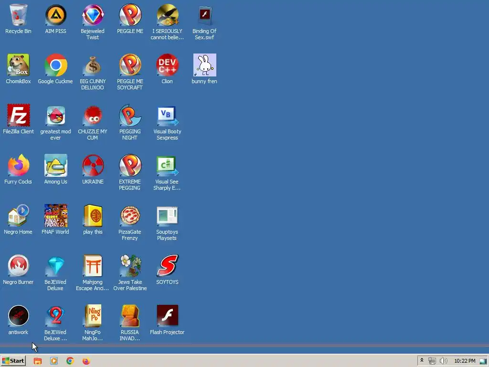
Task: Click the Start button
Action: pyautogui.click(x=13, y=361)
